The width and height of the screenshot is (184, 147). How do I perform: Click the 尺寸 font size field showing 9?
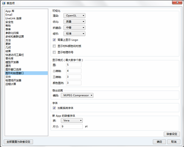click(x=72, y=127)
